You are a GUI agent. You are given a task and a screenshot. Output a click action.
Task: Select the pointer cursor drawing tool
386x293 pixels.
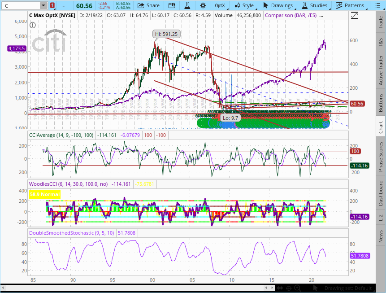(315, 288)
